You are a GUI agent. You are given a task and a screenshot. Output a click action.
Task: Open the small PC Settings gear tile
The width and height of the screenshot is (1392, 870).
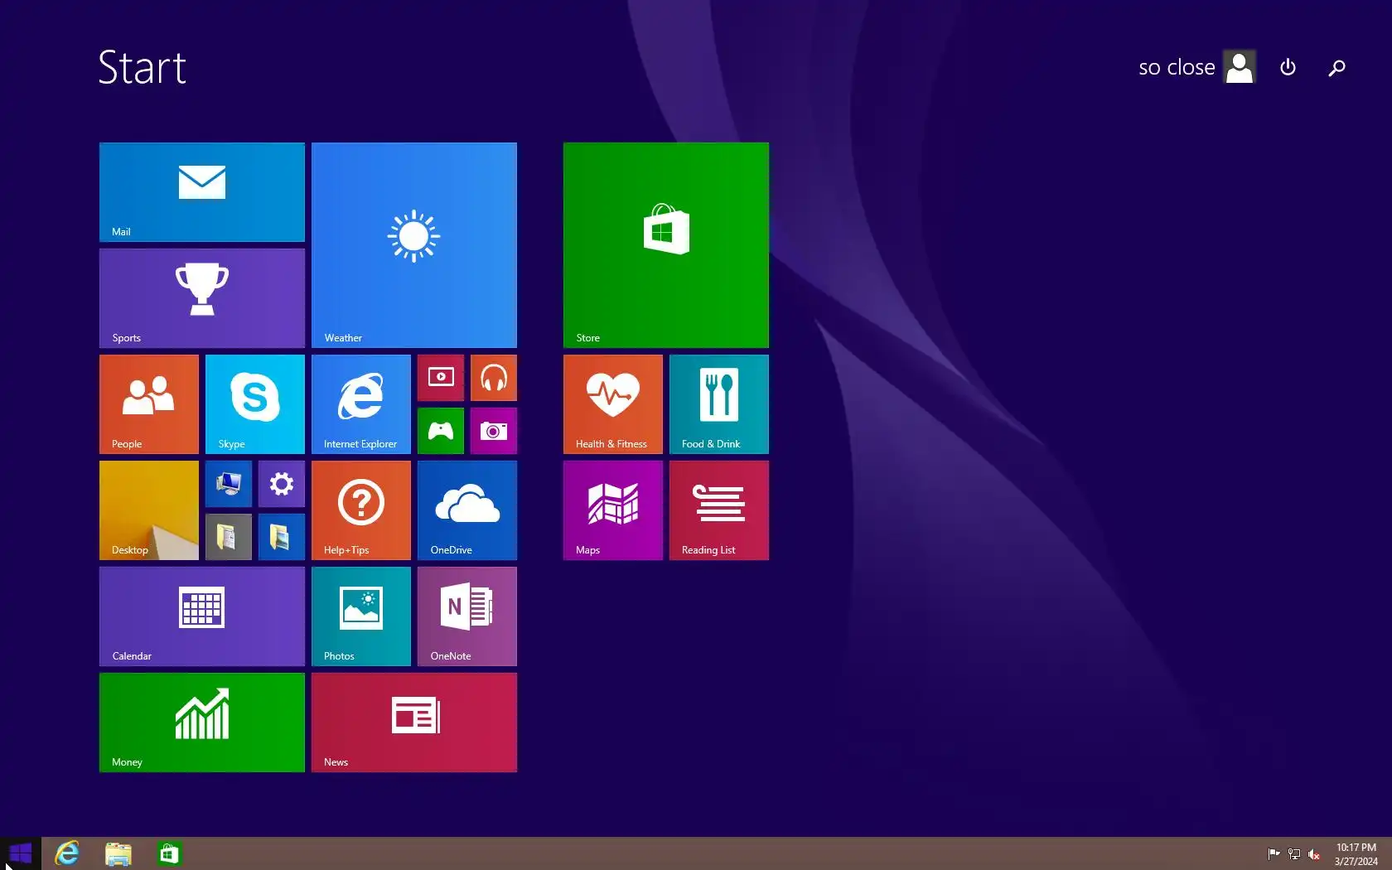pos(282,484)
